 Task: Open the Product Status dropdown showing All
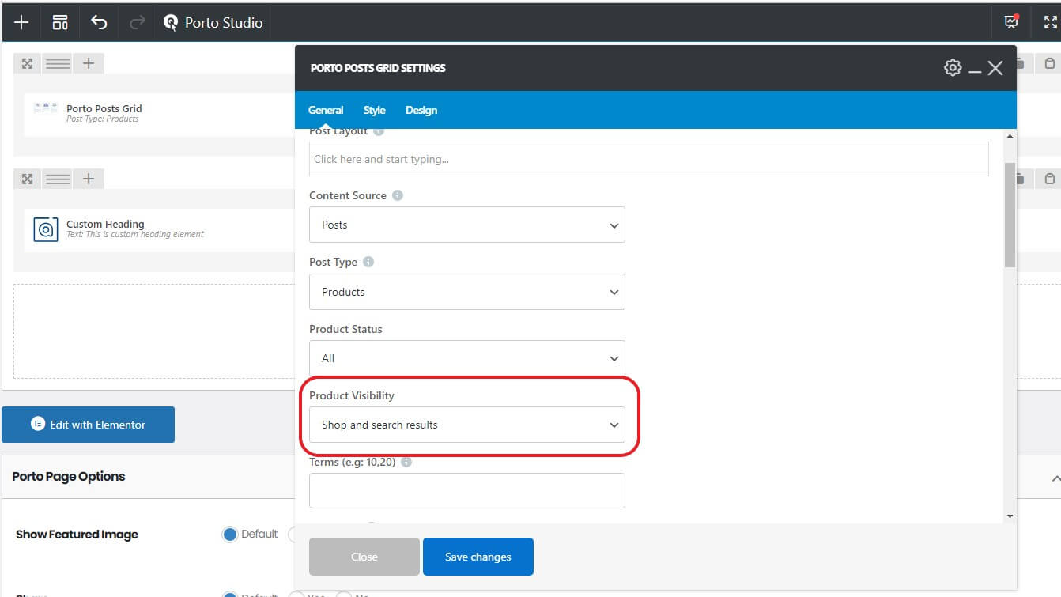point(467,358)
